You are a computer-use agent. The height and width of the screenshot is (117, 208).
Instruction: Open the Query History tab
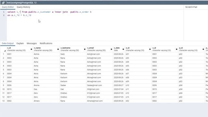pos(23,7)
